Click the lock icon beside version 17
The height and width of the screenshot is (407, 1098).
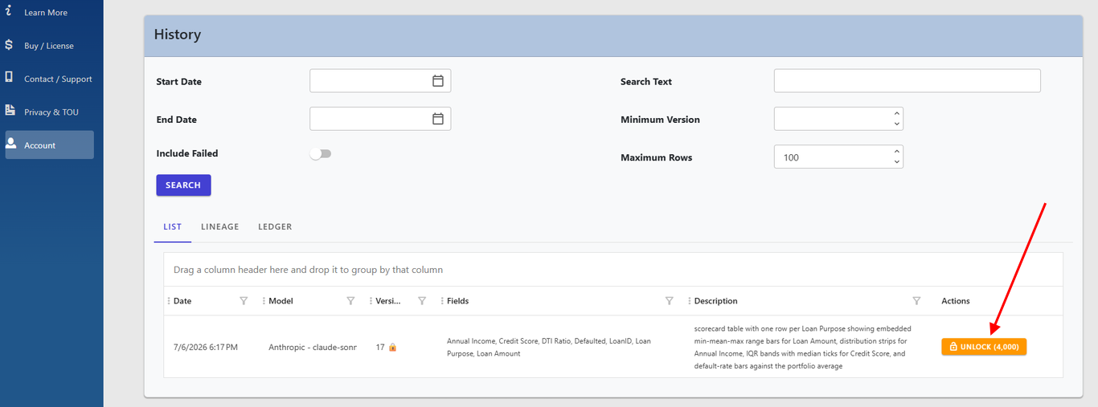[392, 348]
